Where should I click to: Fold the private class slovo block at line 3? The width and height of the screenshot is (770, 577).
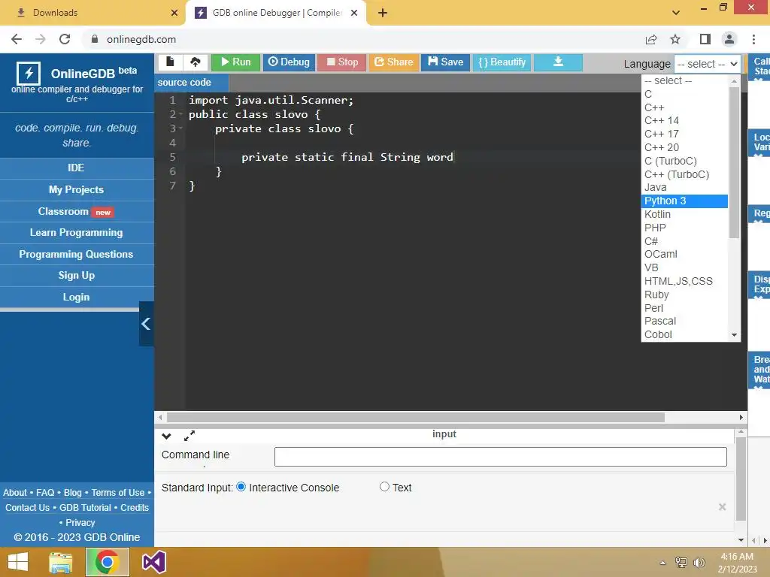[x=180, y=128]
